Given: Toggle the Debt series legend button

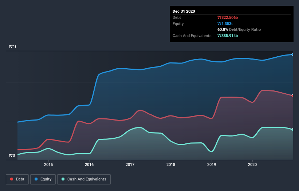Looking at the screenshot, I should tap(17, 179).
